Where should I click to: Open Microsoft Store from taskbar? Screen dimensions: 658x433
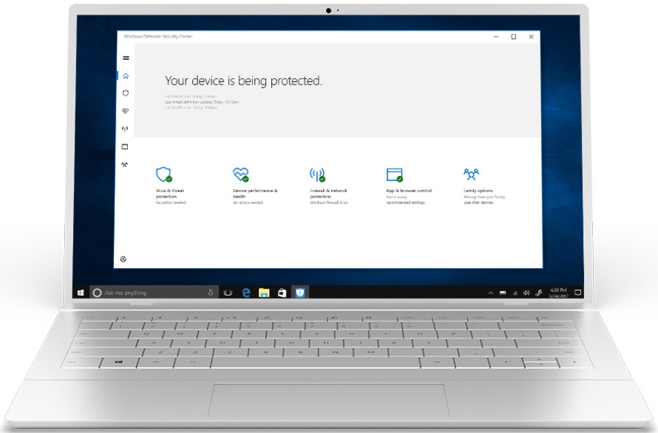(x=282, y=293)
